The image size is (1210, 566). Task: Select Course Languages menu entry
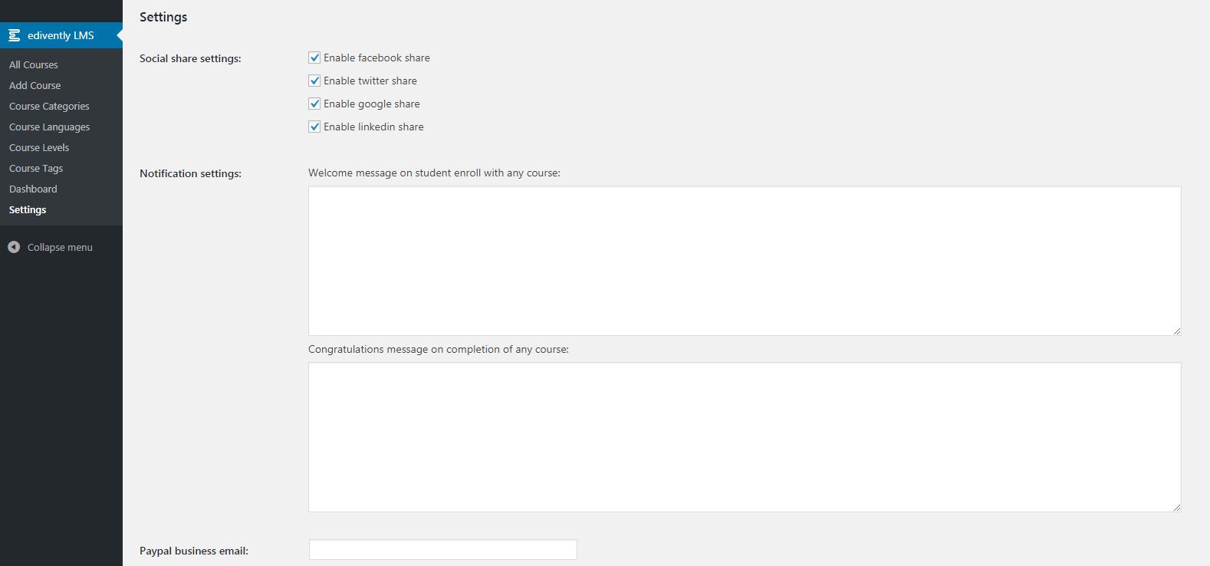[49, 127]
